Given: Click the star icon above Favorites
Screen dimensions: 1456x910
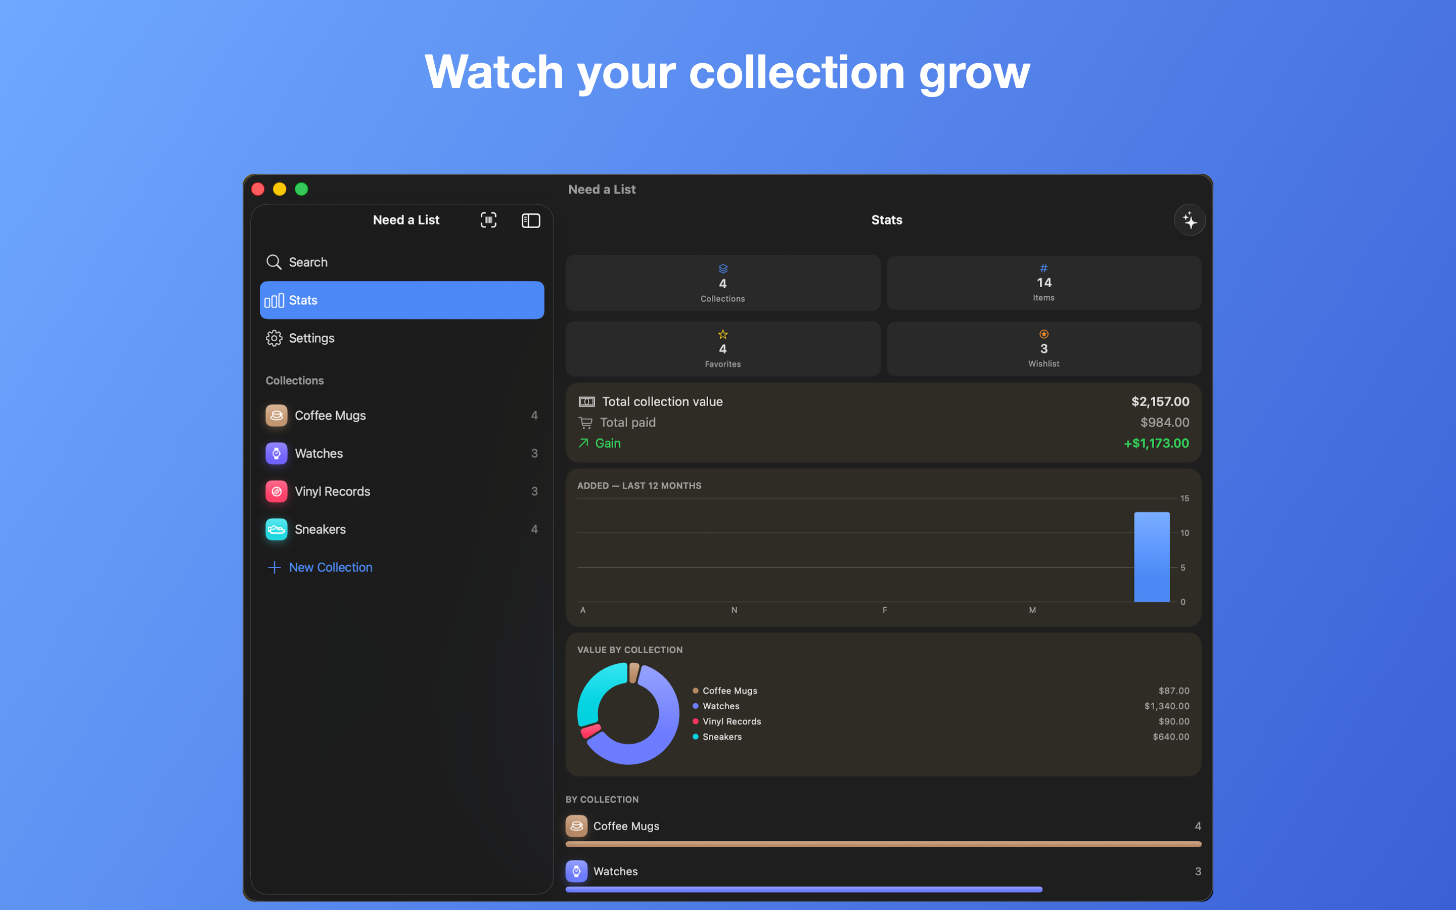Looking at the screenshot, I should pos(723,334).
